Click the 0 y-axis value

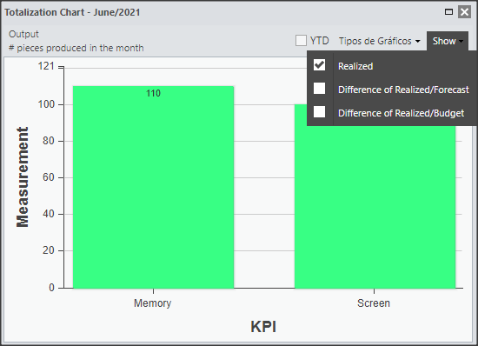coord(51,288)
